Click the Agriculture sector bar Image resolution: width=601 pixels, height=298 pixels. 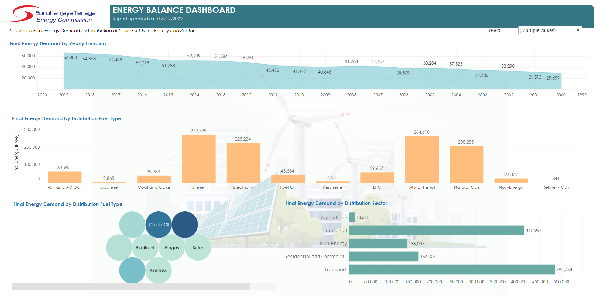point(352,218)
